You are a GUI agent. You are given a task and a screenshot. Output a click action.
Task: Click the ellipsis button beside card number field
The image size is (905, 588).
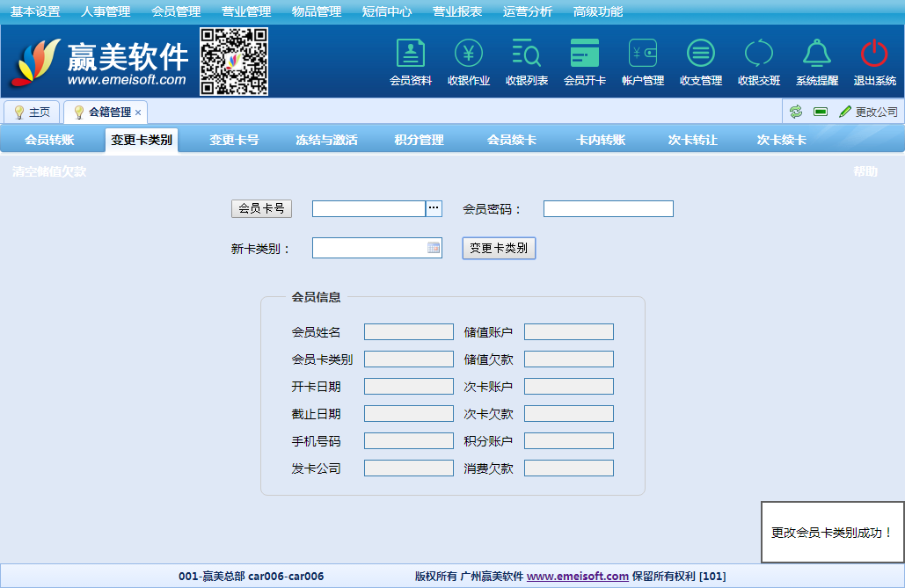click(434, 208)
